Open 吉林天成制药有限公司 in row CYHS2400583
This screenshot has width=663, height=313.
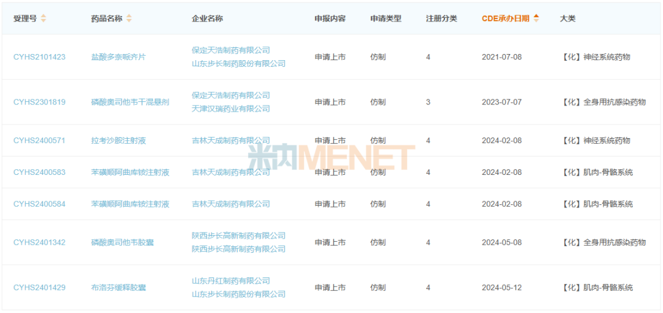231,172
